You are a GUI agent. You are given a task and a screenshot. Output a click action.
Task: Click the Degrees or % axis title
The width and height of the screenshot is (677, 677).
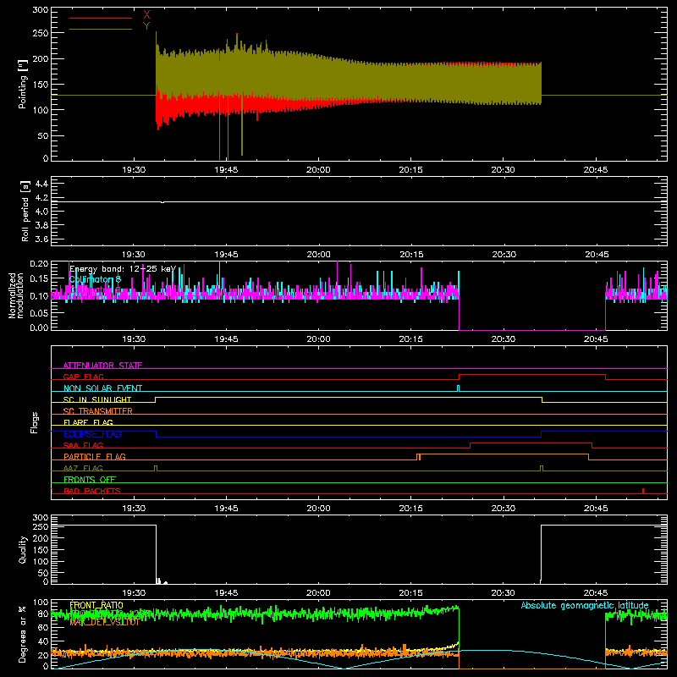(23, 634)
